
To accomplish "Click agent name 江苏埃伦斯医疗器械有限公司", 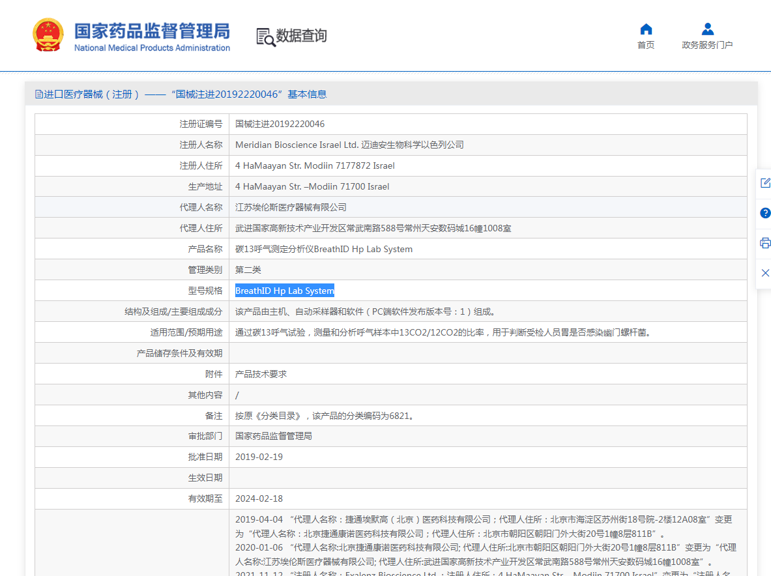I will click(291, 207).
